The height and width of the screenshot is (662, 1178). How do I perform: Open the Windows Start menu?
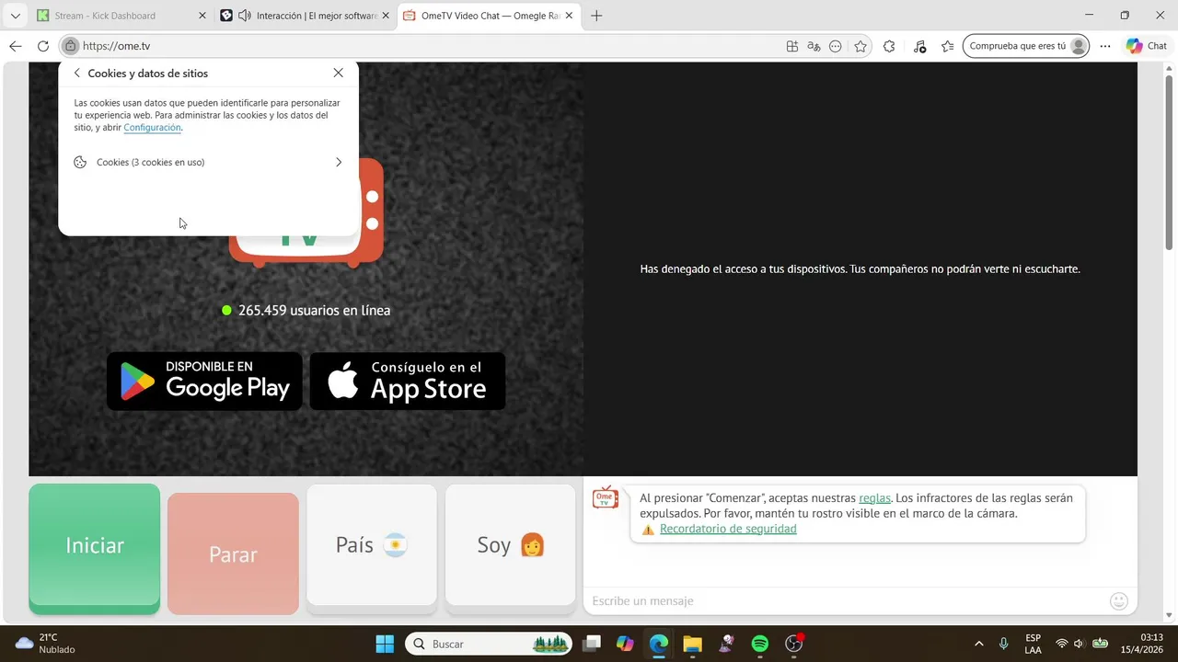coord(385,644)
